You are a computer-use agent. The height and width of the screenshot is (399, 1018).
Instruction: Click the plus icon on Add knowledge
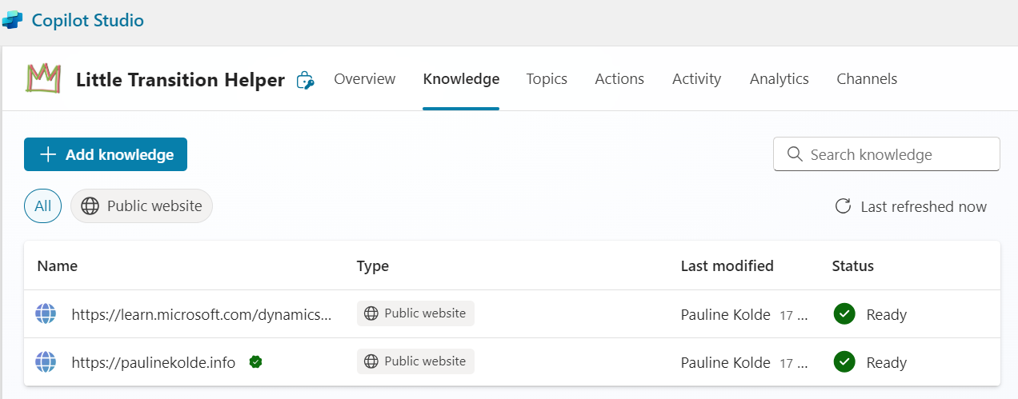pyautogui.click(x=48, y=155)
